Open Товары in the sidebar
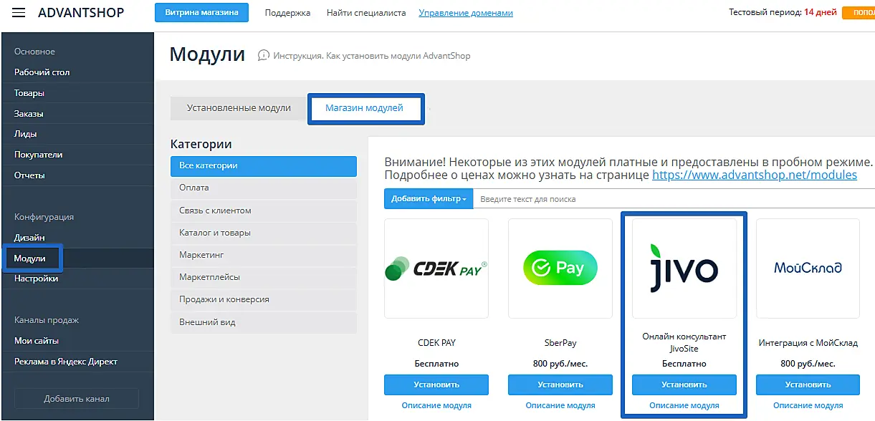 [29, 93]
